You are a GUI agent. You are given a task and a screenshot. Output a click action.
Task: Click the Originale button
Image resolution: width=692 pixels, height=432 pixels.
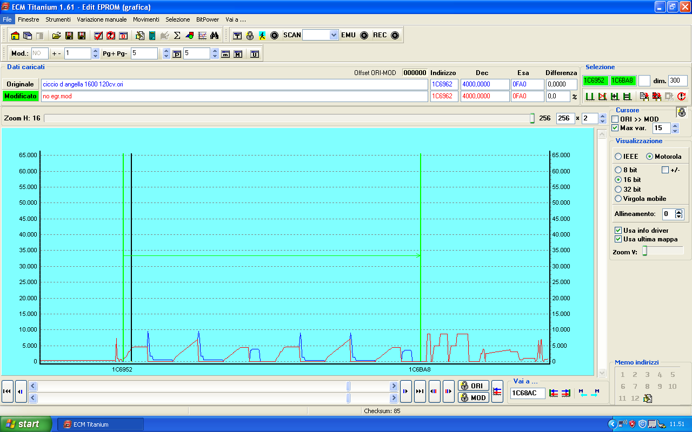20,84
